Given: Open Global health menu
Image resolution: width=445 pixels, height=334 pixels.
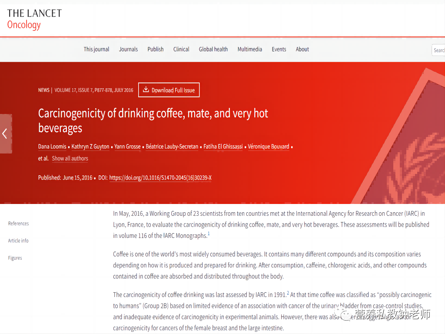Looking at the screenshot, I should coord(213,50).
